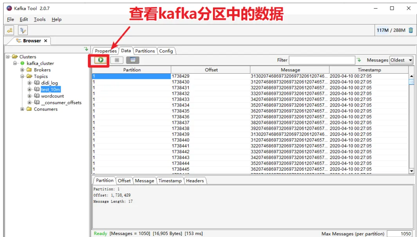Expand the test_10m topic node
417x237 pixels.
(29, 89)
